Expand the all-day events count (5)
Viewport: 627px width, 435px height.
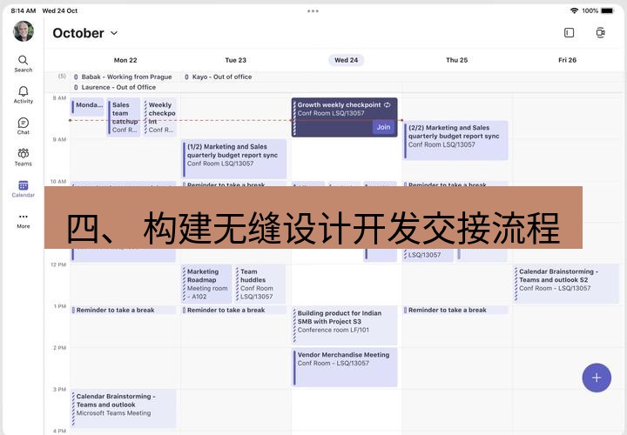tap(62, 76)
